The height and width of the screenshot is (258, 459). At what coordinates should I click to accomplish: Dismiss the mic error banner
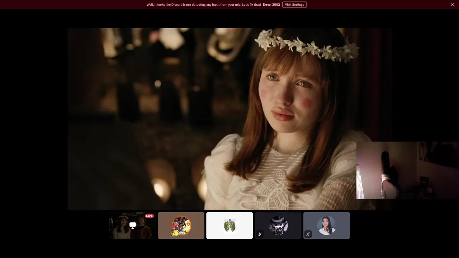click(x=453, y=5)
